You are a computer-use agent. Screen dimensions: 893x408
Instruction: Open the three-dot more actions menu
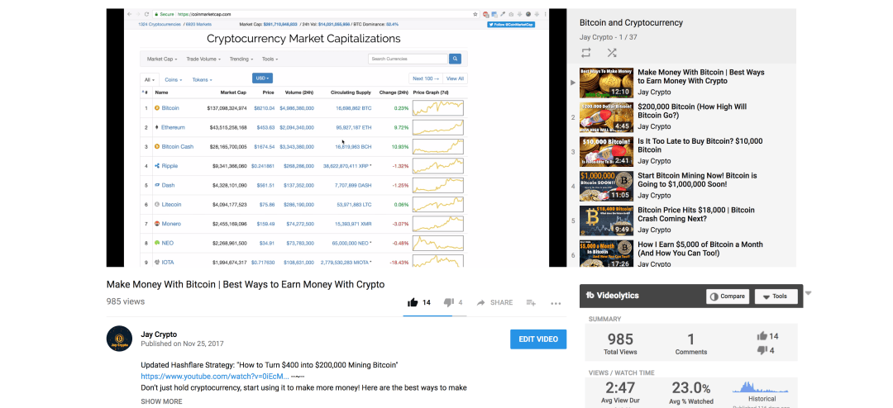(x=556, y=303)
